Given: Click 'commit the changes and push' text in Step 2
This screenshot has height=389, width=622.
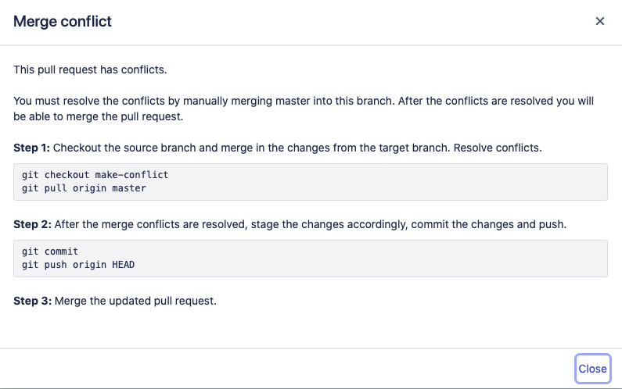Looking at the screenshot, I should tap(489, 224).
